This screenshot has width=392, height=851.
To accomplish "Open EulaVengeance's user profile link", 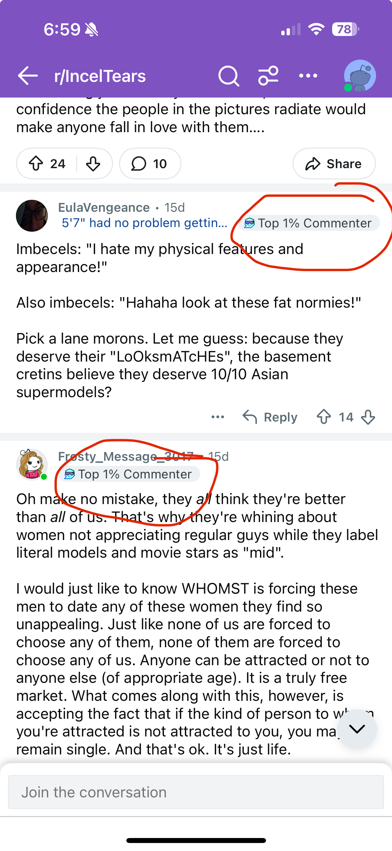I will 104,207.
